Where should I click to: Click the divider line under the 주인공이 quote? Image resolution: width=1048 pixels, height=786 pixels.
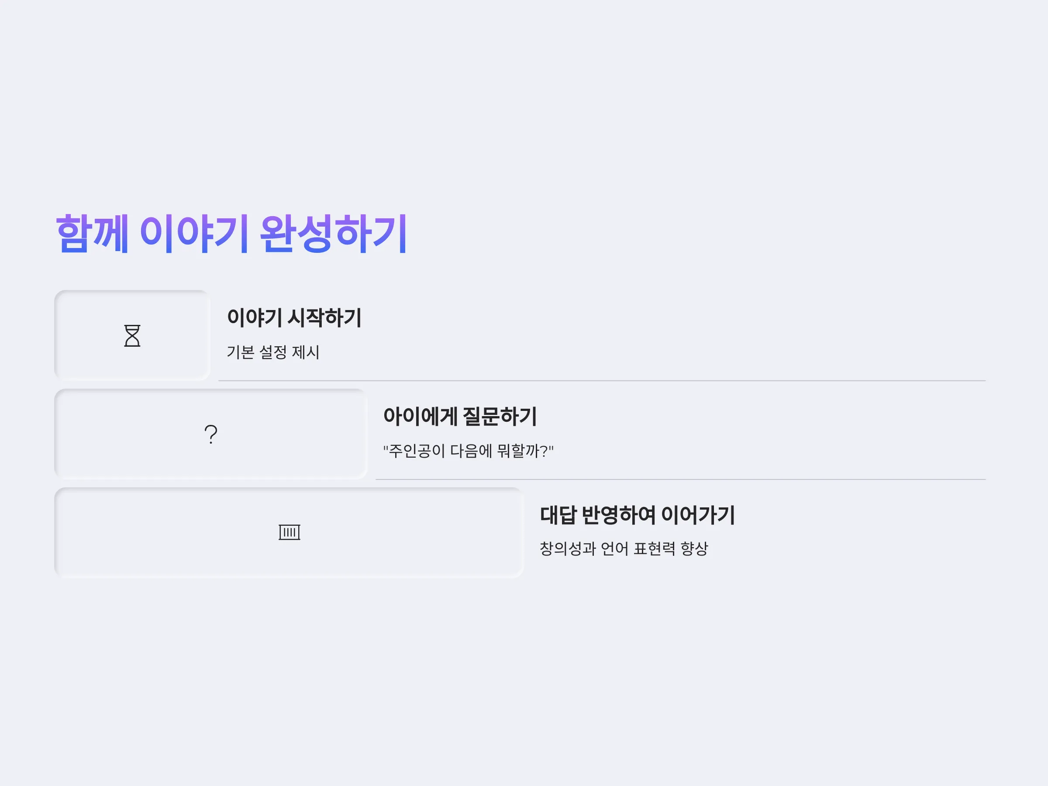pos(680,479)
